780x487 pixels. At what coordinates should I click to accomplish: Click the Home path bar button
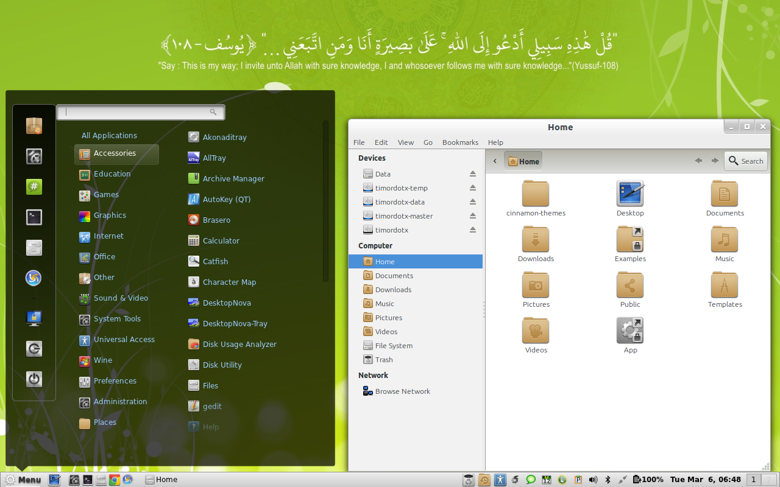tap(523, 161)
